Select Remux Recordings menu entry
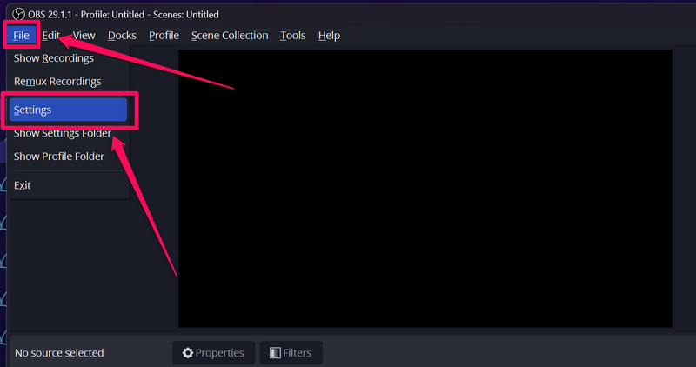 [x=57, y=81]
